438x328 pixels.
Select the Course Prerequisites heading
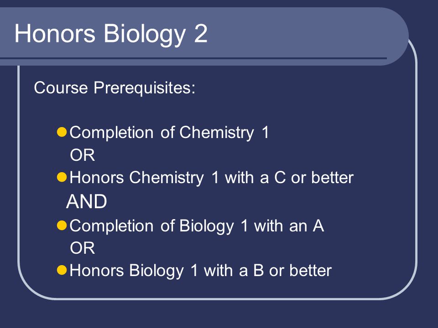[115, 87]
